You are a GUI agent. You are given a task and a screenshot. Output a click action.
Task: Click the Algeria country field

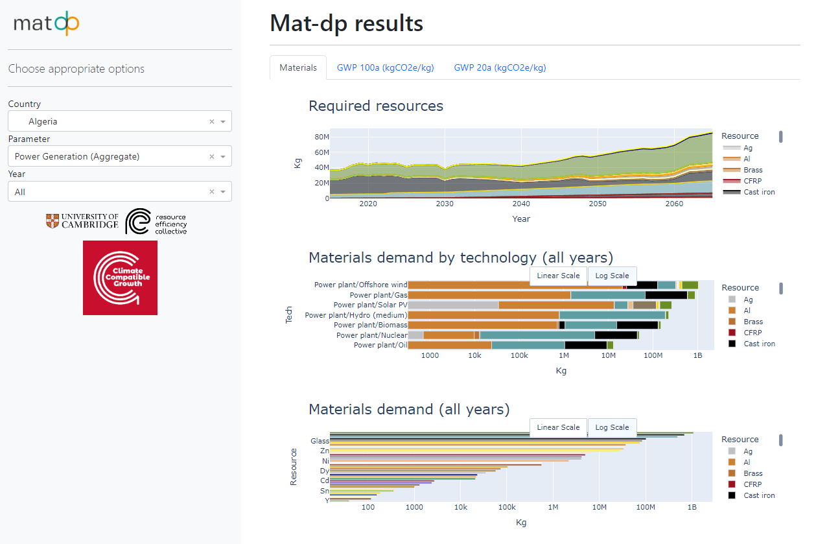(x=120, y=121)
